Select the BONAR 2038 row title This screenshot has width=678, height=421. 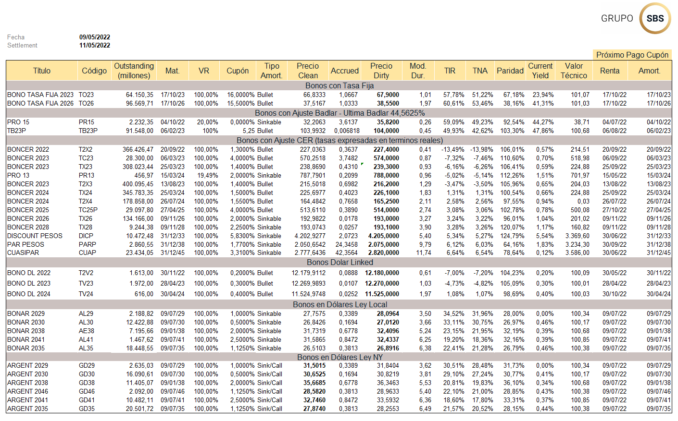pyautogui.click(x=26, y=331)
